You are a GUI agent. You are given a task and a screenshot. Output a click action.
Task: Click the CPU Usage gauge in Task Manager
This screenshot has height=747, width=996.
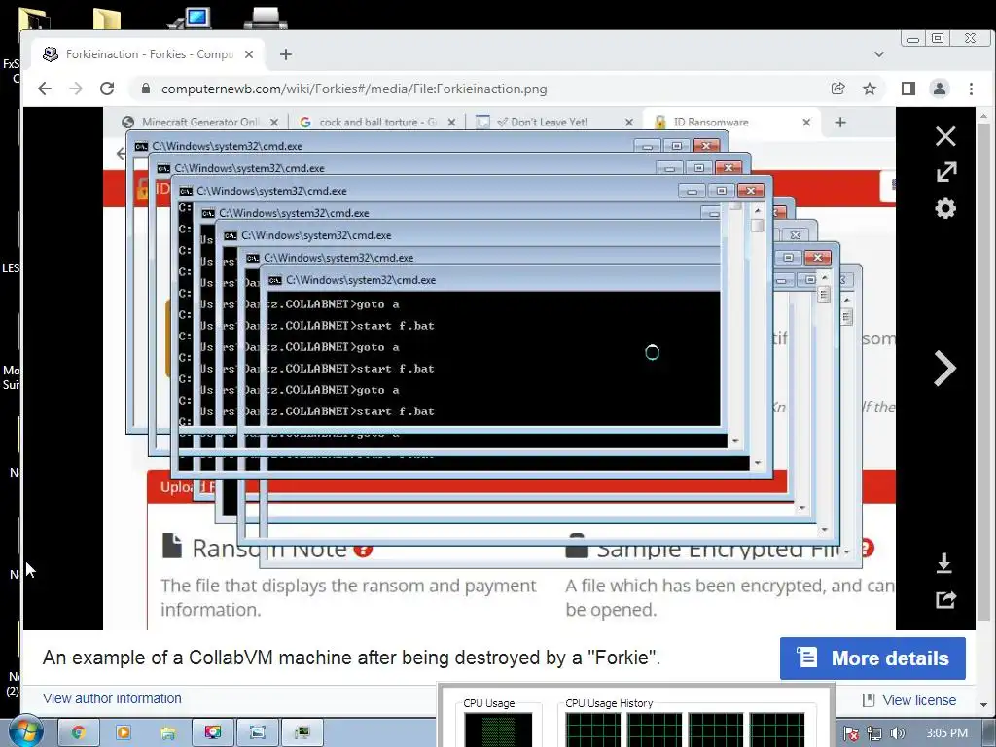pos(498,729)
